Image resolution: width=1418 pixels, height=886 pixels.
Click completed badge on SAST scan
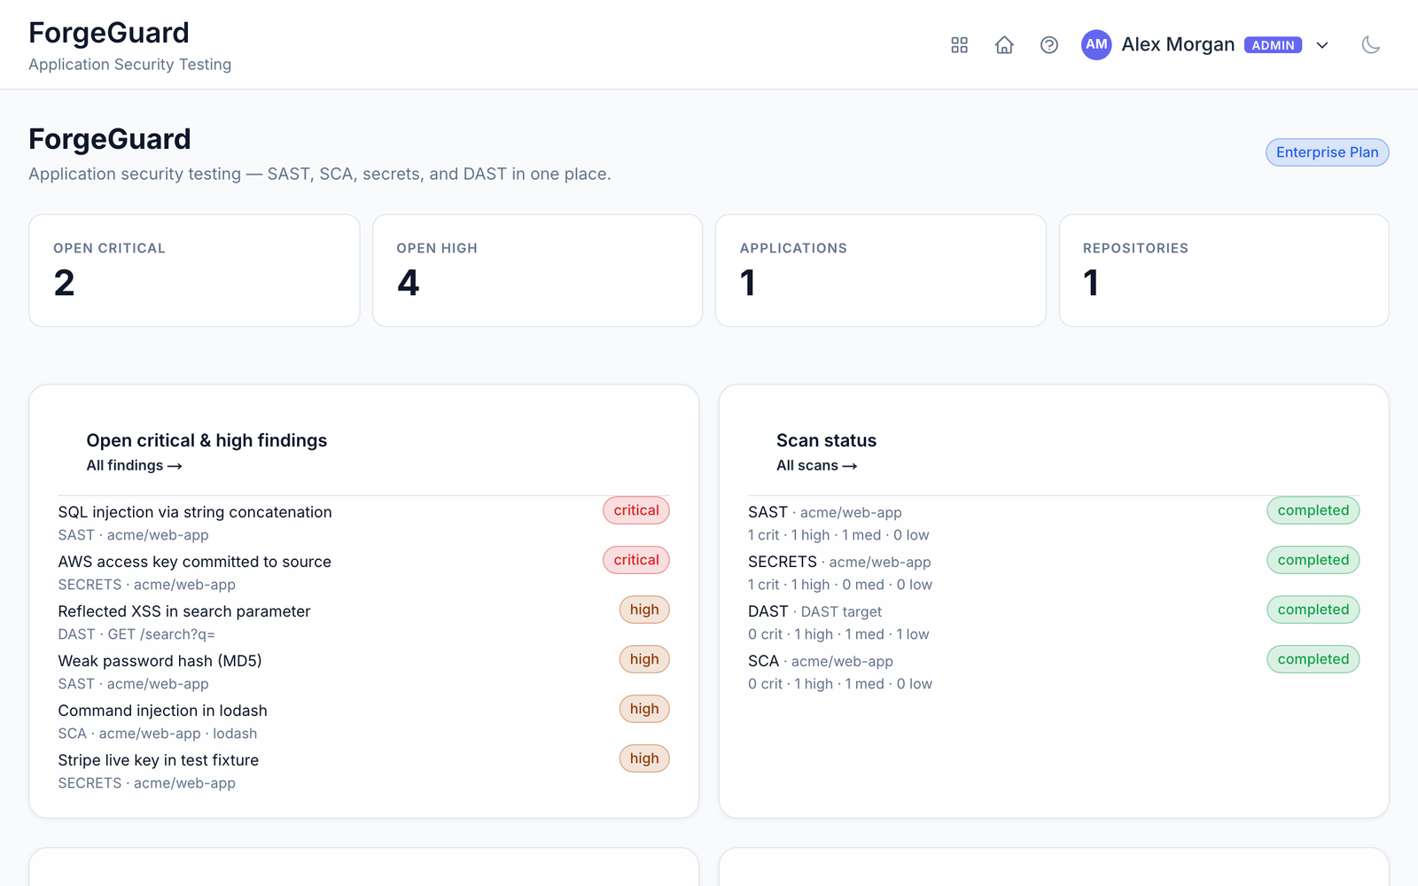click(x=1313, y=510)
